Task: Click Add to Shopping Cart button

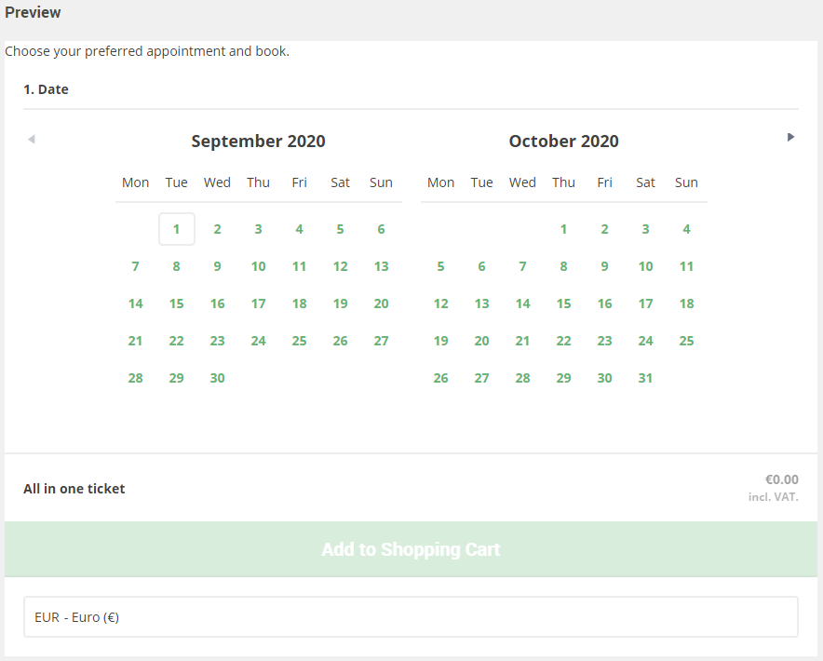Action: point(411,549)
